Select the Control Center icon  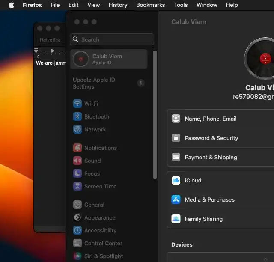pyautogui.click(x=77, y=243)
